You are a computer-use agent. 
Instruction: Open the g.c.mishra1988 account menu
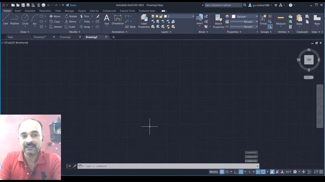click(260, 5)
